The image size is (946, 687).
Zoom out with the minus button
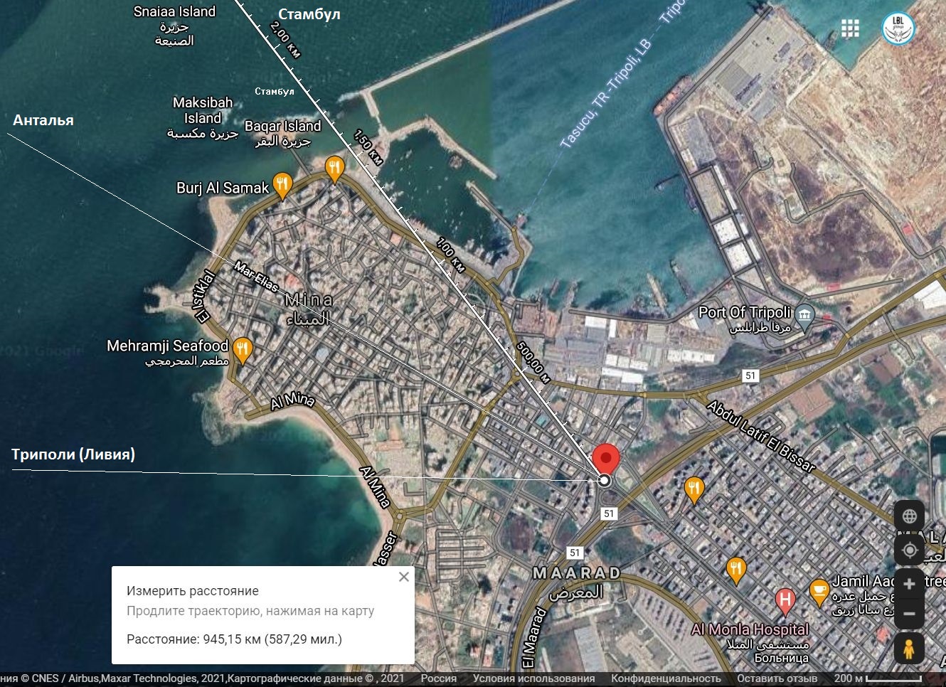pyautogui.click(x=909, y=614)
